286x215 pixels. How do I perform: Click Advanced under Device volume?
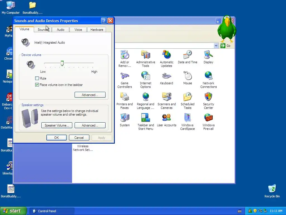(90, 95)
